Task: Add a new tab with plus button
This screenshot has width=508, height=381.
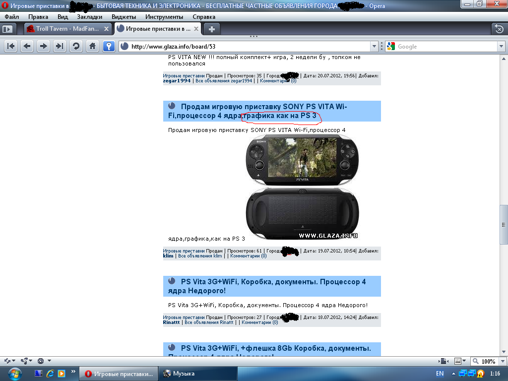Action: coord(211,29)
